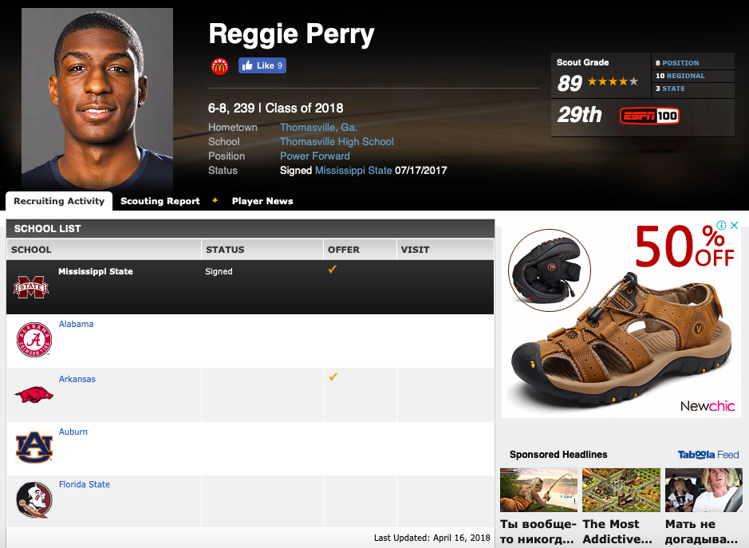
Task: Open the Thomasville High School link
Action: point(337,142)
